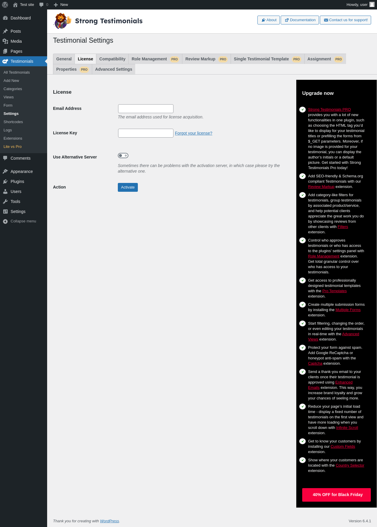This screenshot has width=377, height=527.
Task: Click the Plugins plug icon
Action: pos(5,181)
